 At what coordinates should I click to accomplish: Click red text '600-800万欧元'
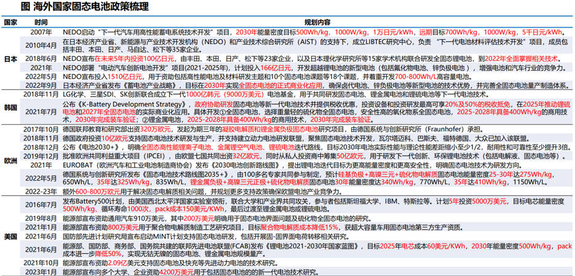pyautogui.click(x=97, y=191)
